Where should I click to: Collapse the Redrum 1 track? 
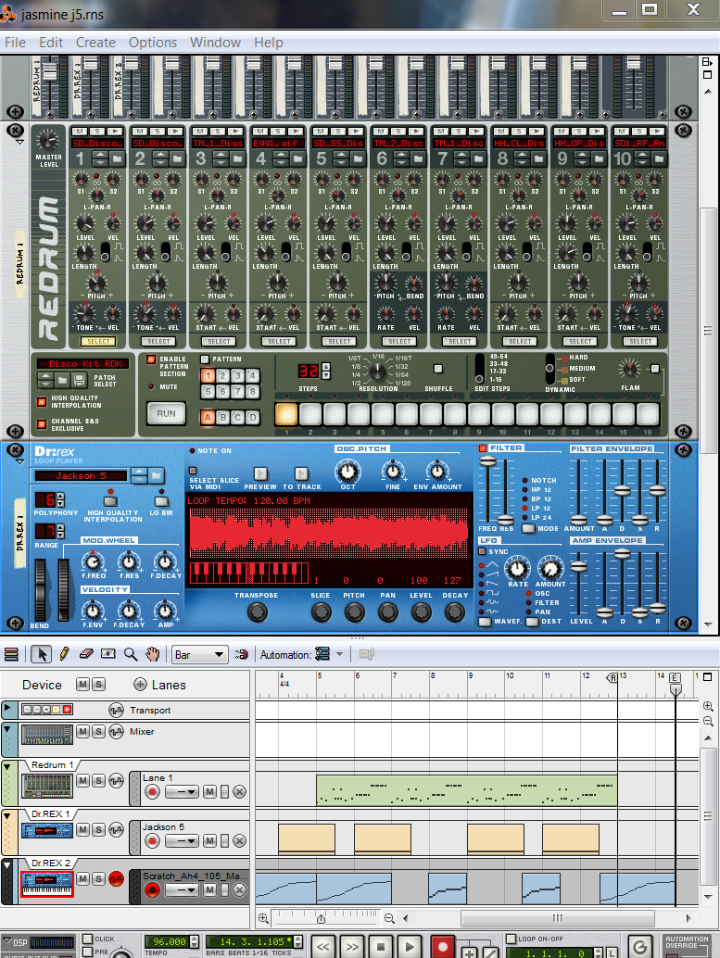pos(6,765)
